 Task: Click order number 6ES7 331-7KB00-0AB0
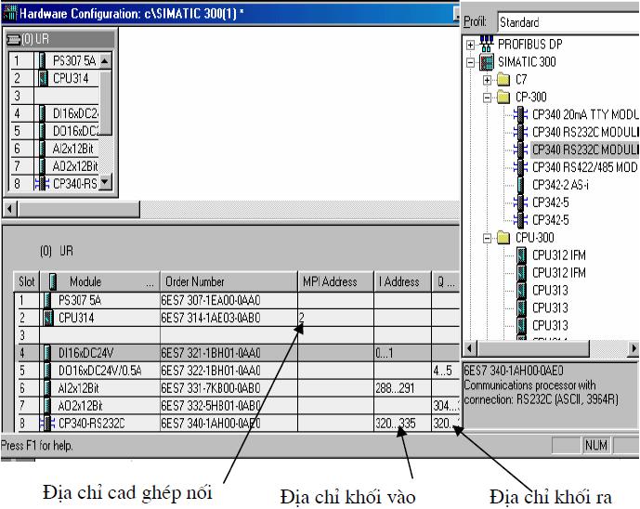[x=211, y=388]
